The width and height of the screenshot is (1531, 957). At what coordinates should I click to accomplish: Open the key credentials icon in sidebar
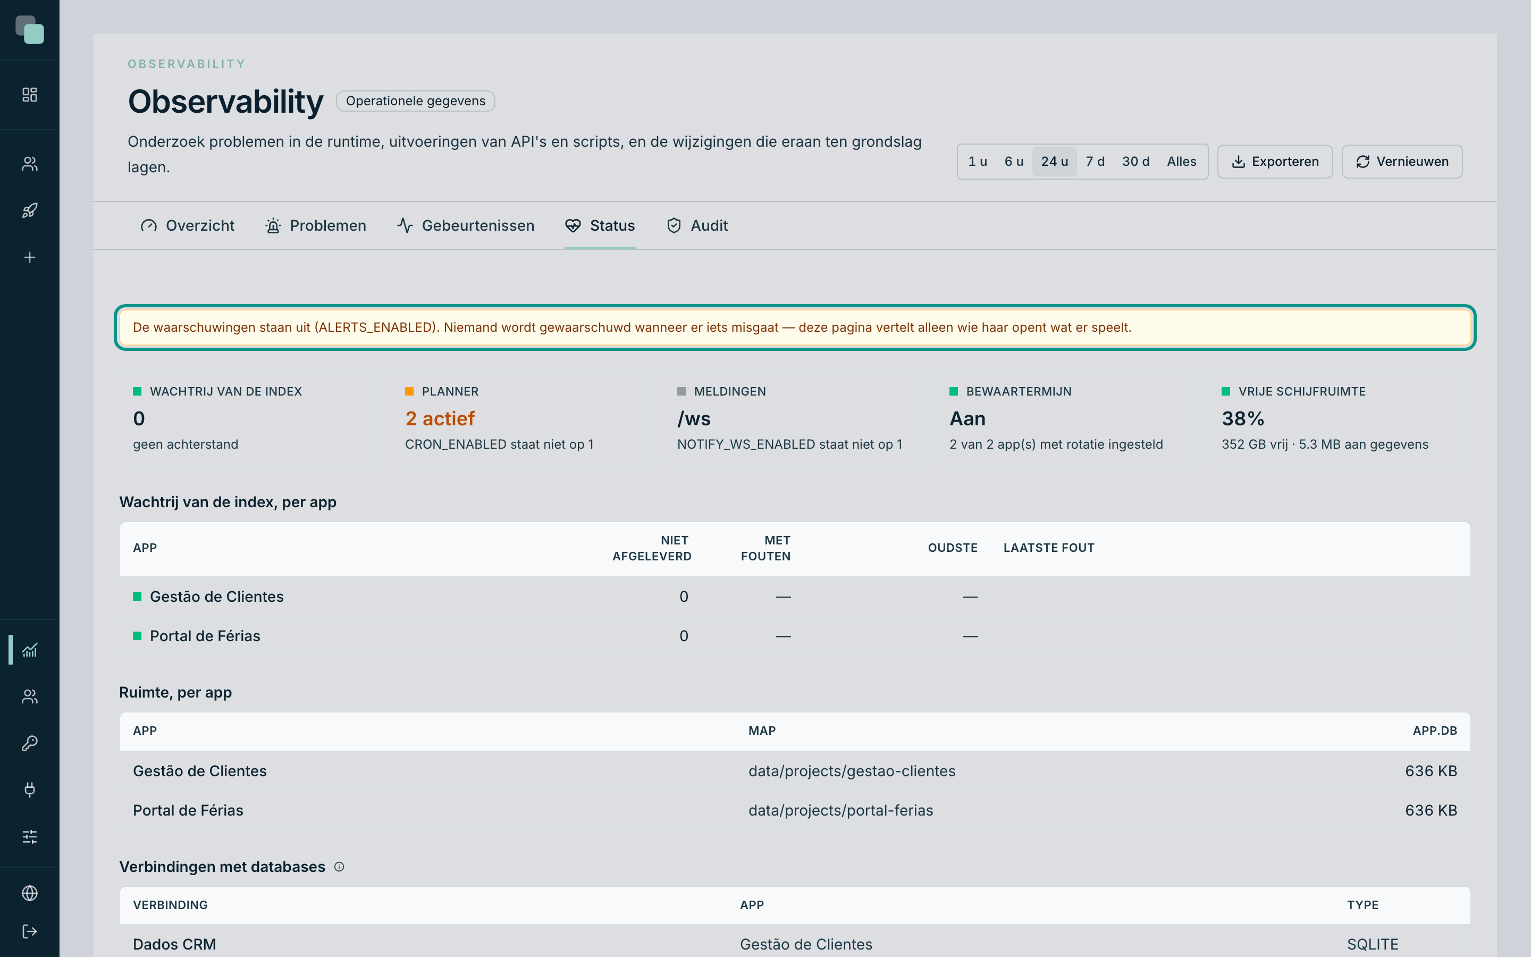point(30,743)
